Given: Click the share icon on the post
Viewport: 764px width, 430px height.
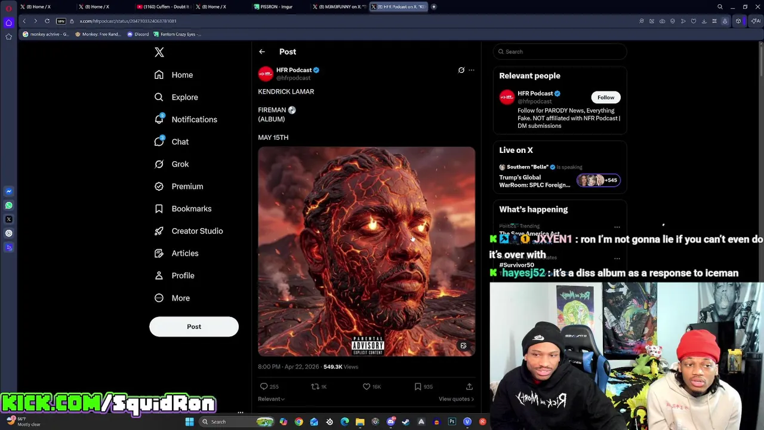Looking at the screenshot, I should 469,387.
